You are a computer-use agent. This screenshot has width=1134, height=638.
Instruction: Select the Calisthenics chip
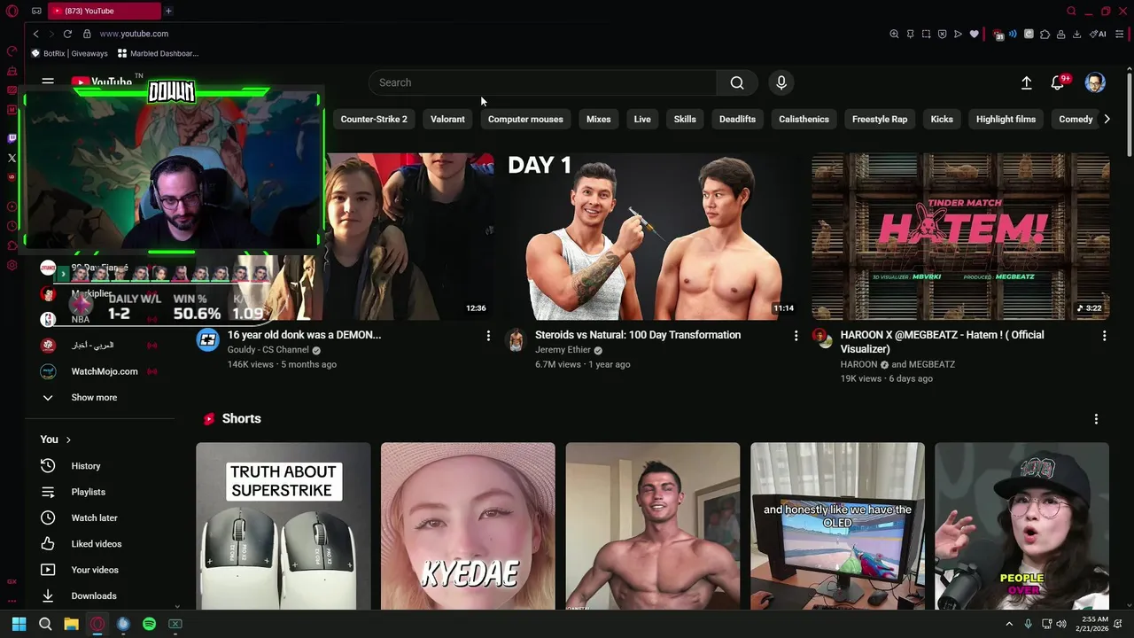804,119
